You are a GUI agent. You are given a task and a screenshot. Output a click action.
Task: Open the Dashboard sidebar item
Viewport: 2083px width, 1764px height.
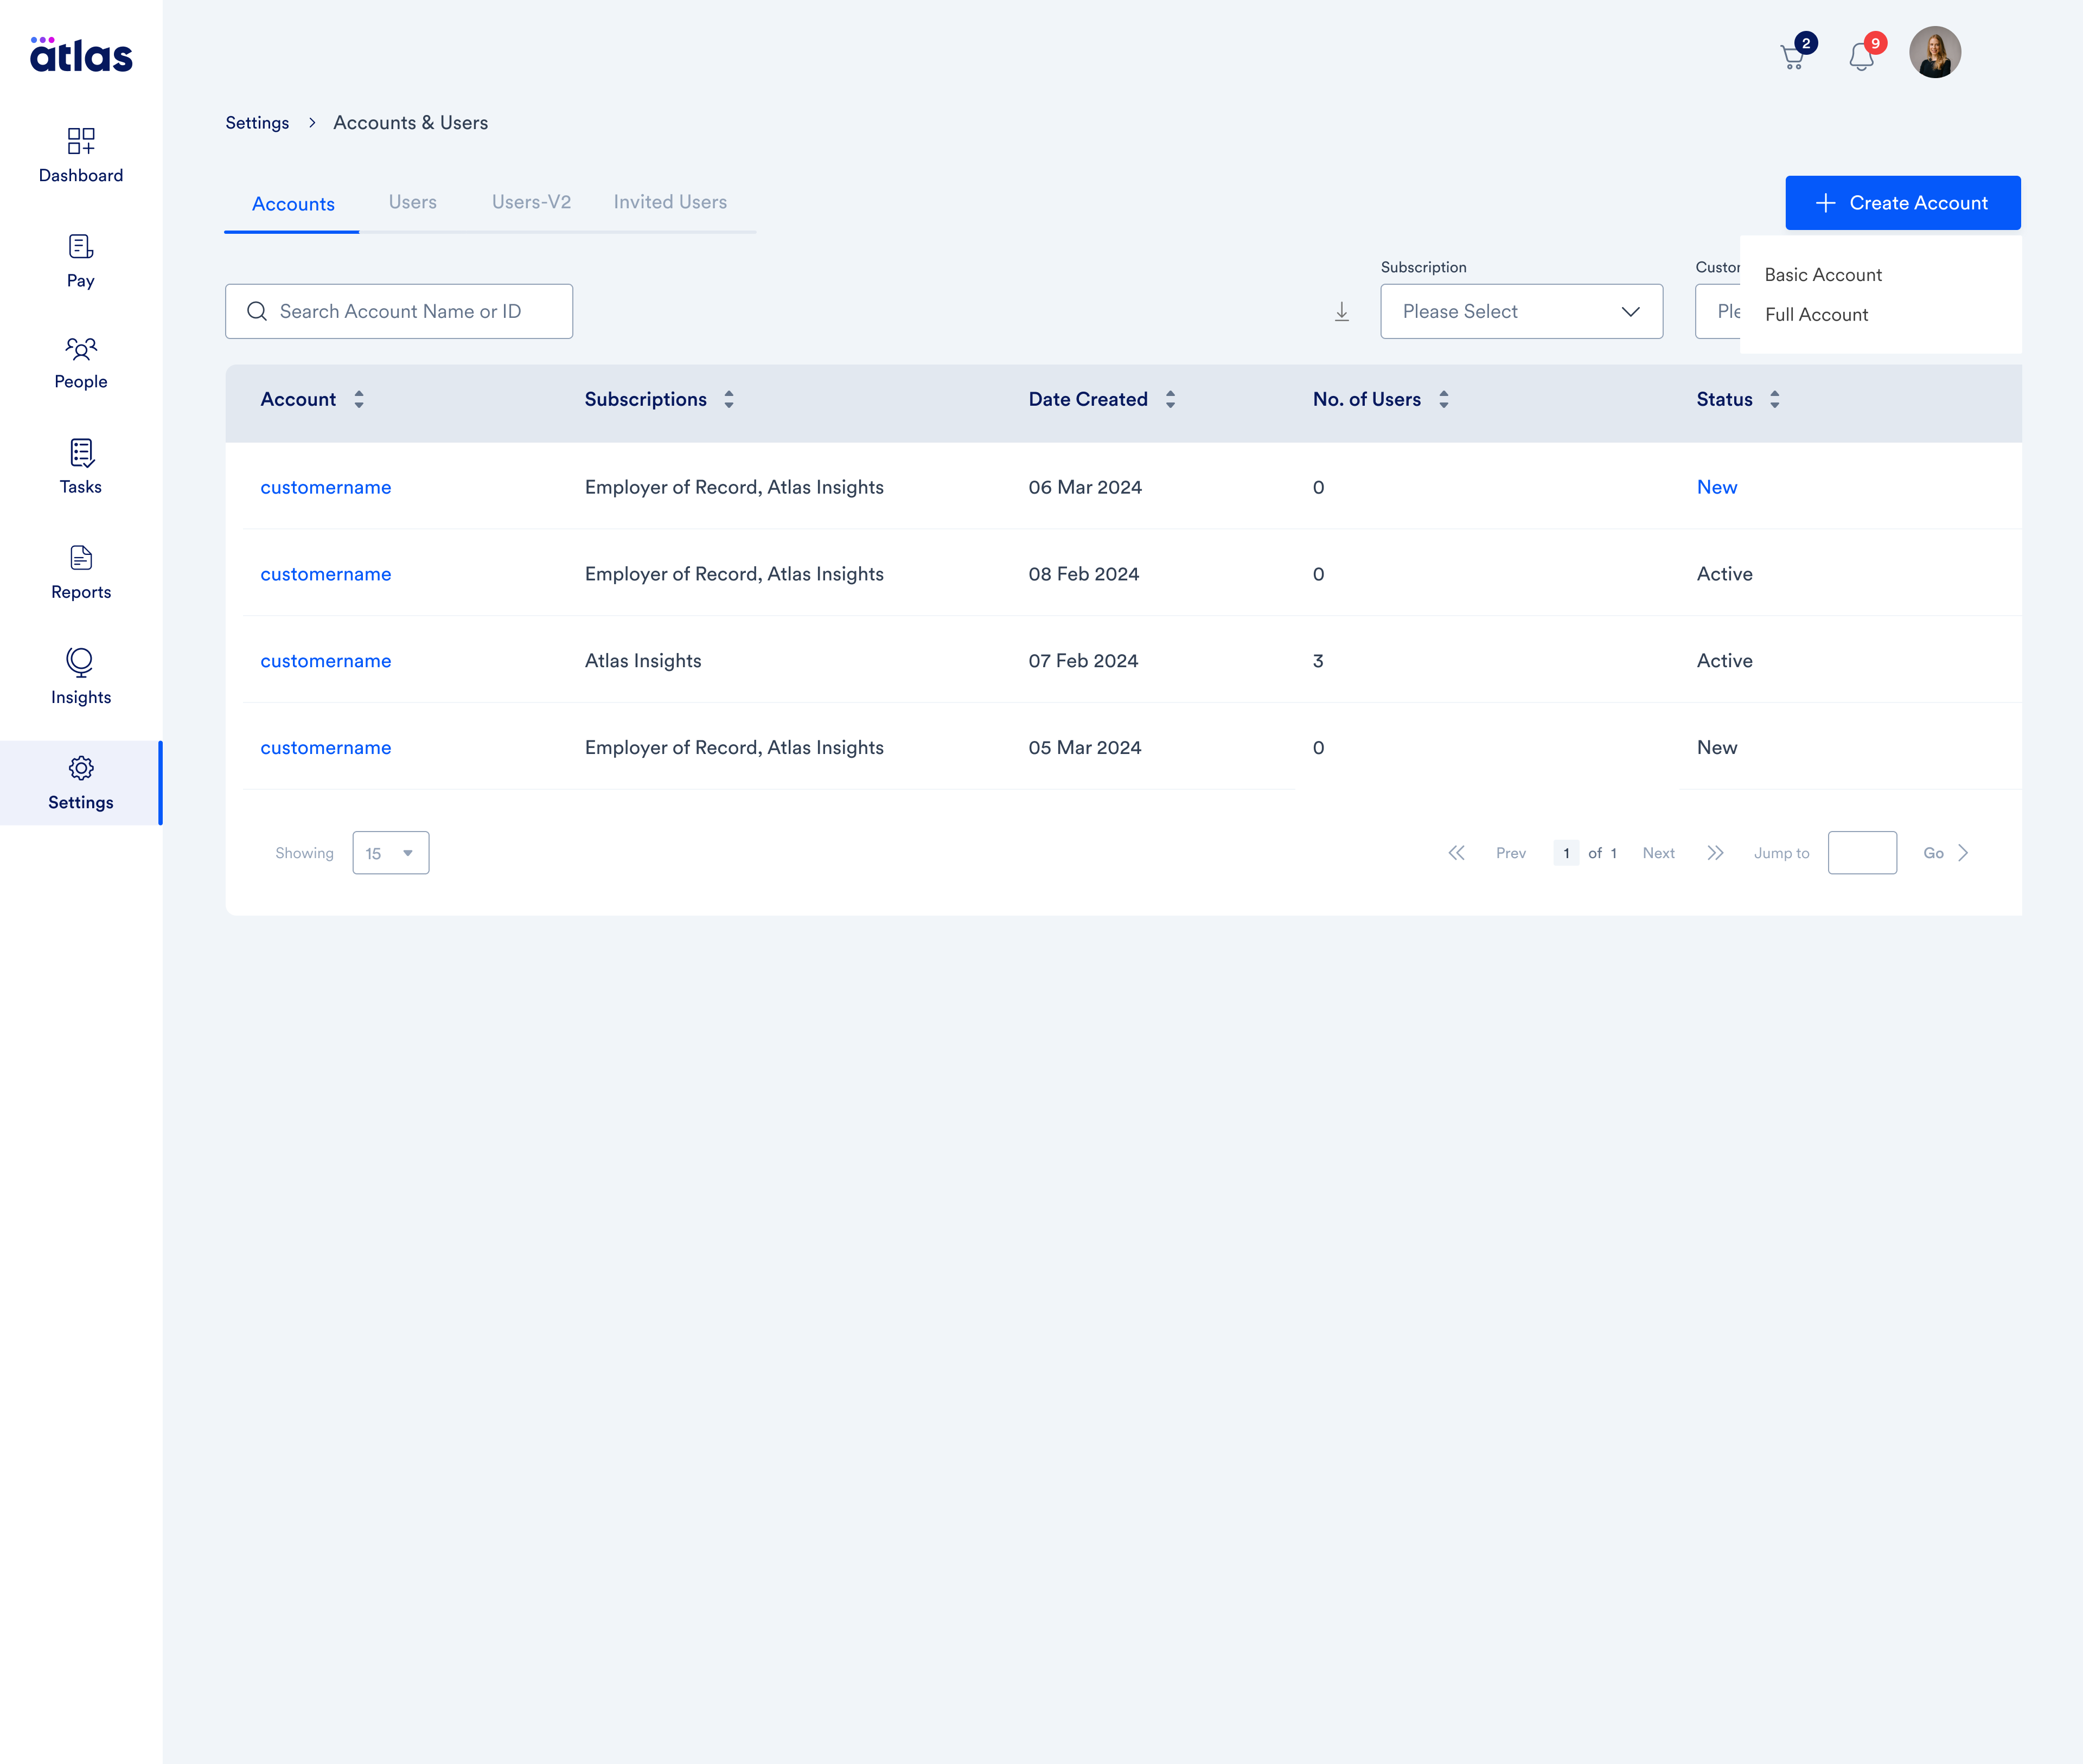point(81,155)
